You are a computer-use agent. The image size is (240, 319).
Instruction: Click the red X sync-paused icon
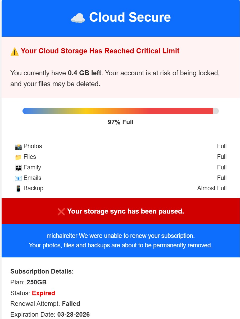pyautogui.click(x=61, y=211)
